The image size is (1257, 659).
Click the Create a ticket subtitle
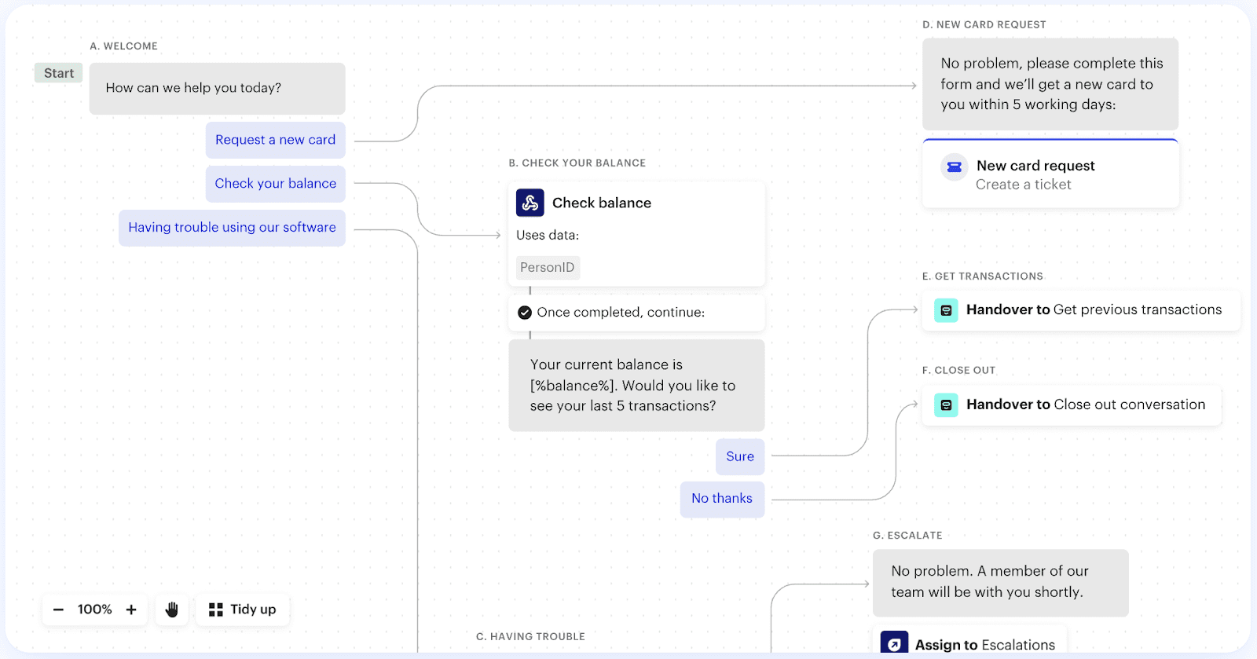point(1023,185)
